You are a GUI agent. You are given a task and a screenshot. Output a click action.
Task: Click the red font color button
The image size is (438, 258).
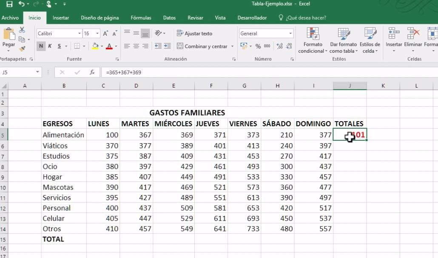coord(109,46)
